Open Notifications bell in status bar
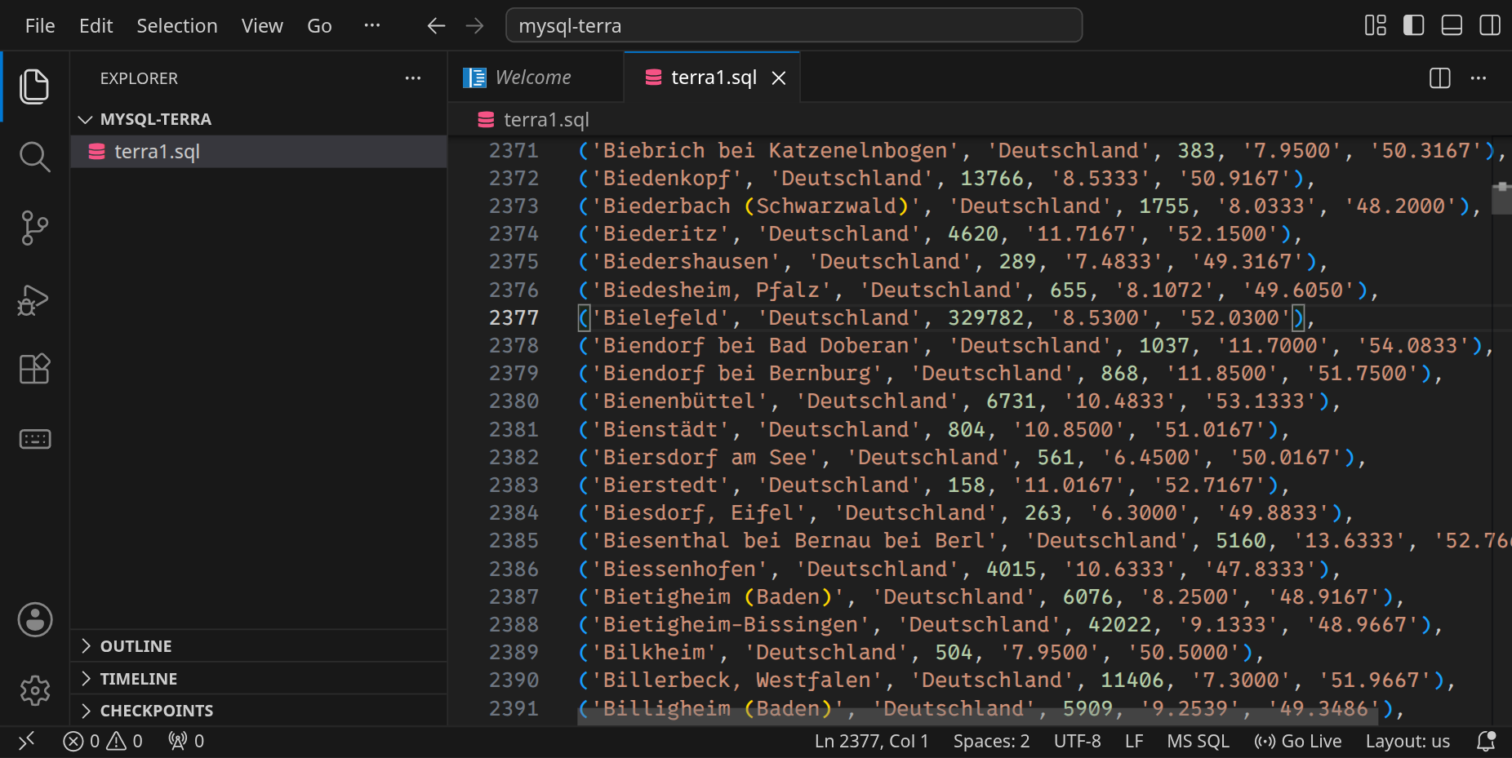Viewport: 1512px width, 758px height. tap(1486, 741)
